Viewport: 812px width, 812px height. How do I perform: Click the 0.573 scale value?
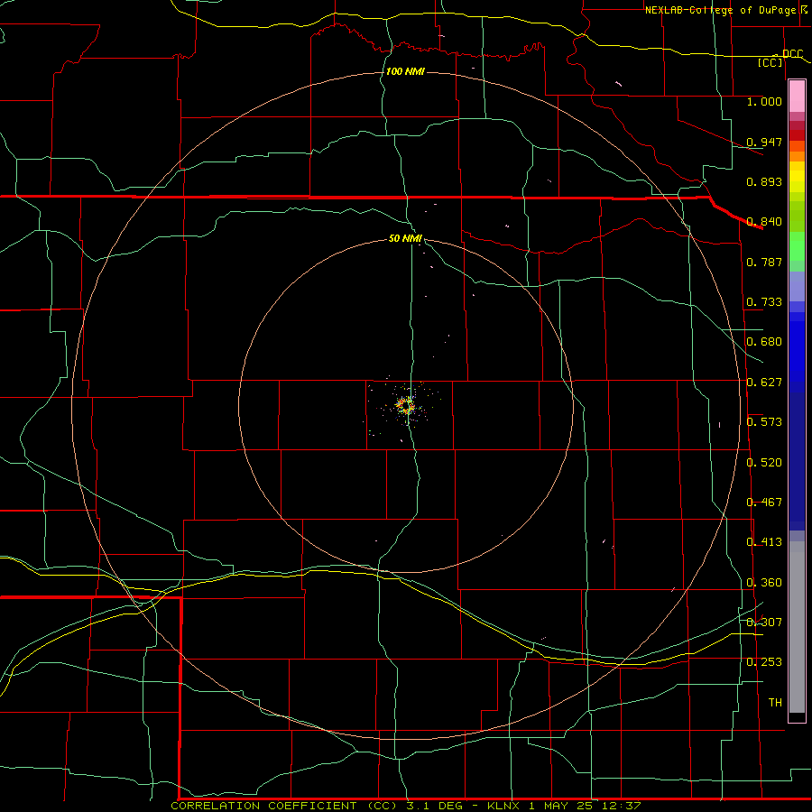tap(764, 422)
